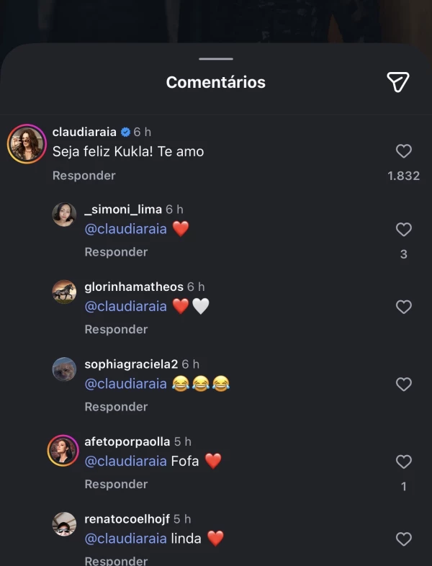Open sophiagraciela2's profile photo
The height and width of the screenshot is (566, 432).
pos(64,369)
